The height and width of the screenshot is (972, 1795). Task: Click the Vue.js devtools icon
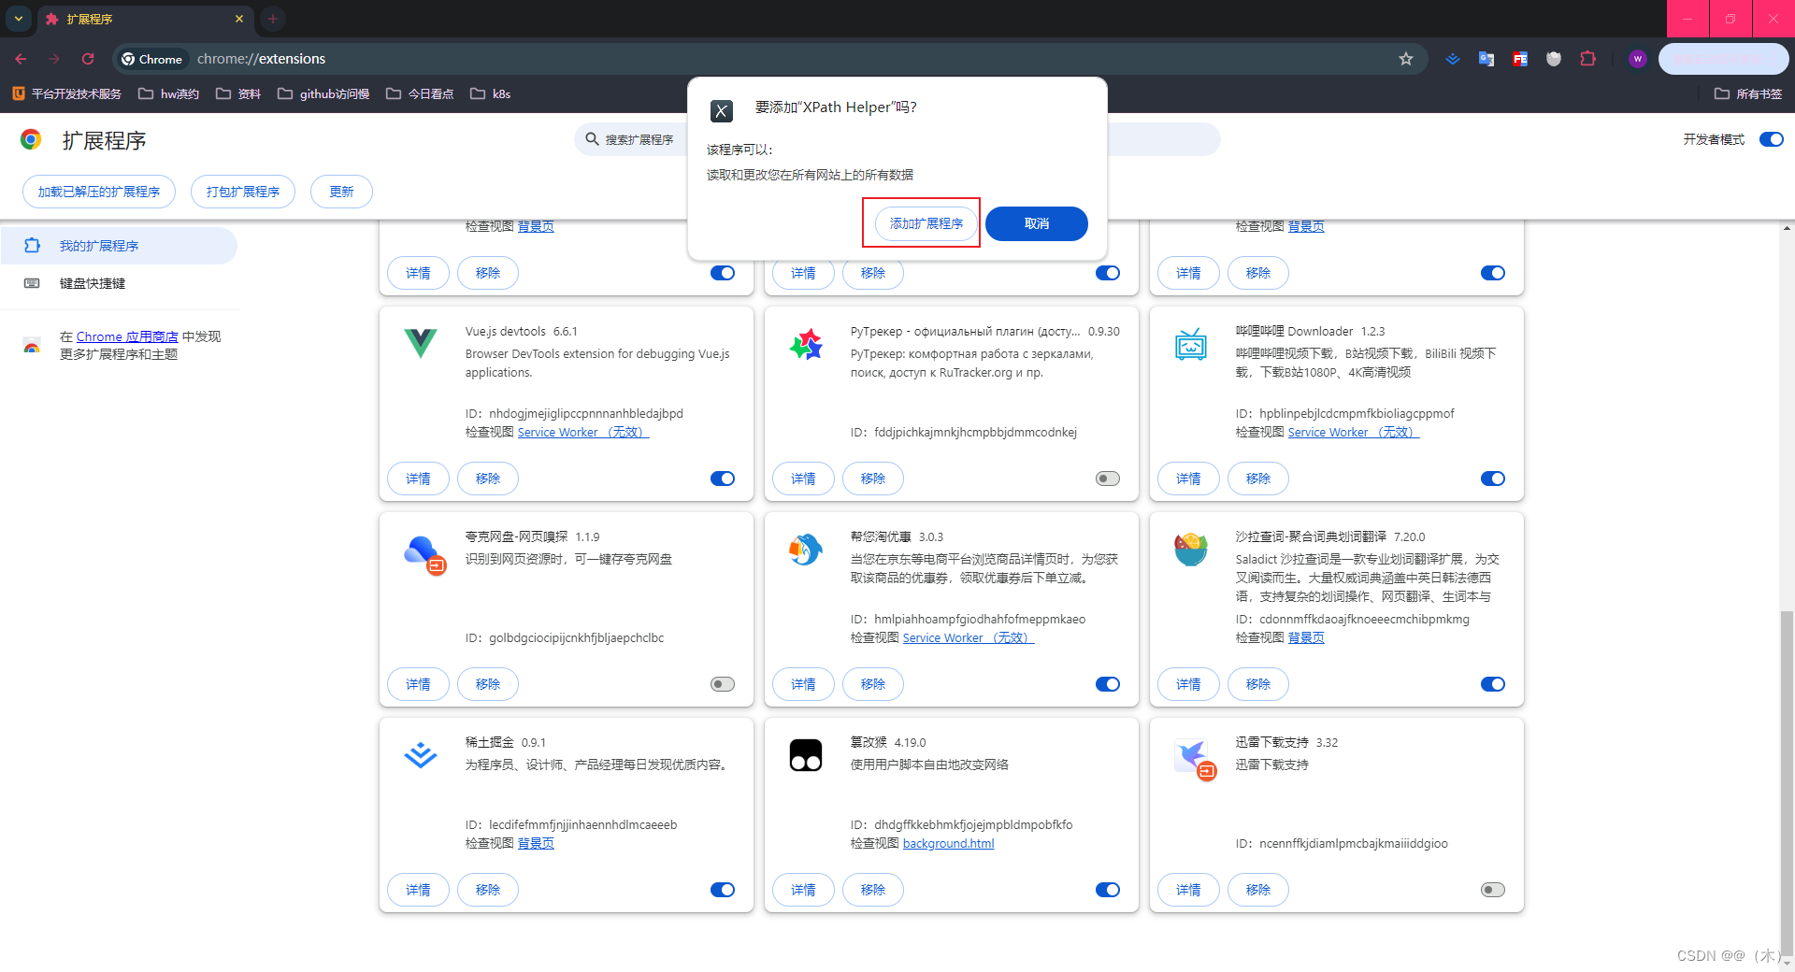pyautogui.click(x=421, y=343)
